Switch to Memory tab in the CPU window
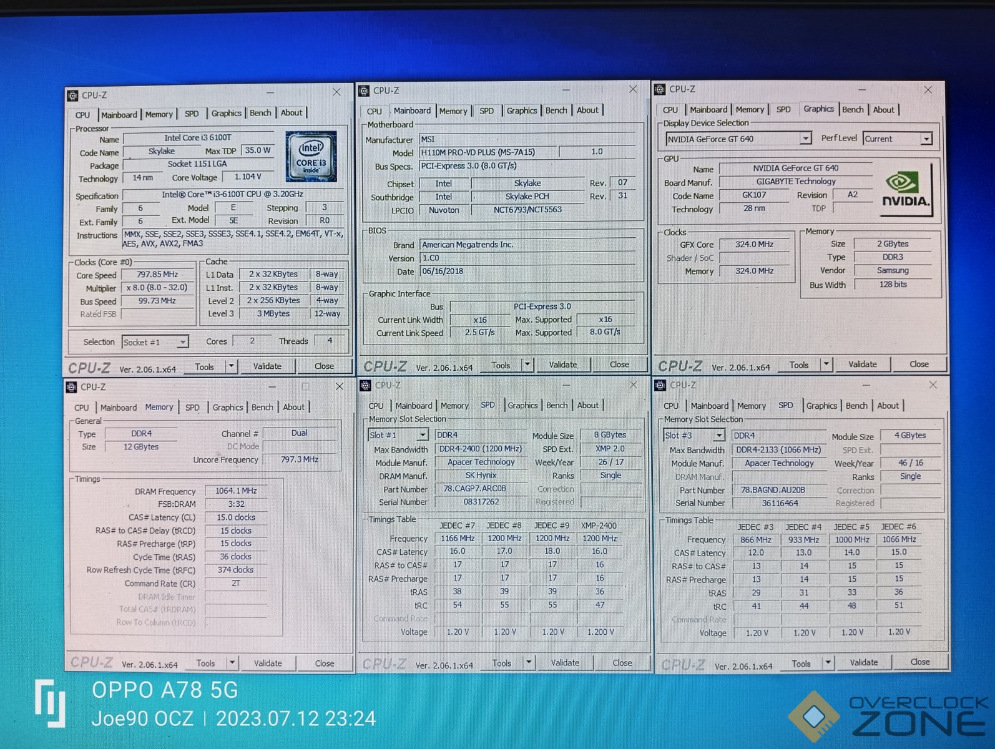The width and height of the screenshot is (995, 749). (x=159, y=114)
